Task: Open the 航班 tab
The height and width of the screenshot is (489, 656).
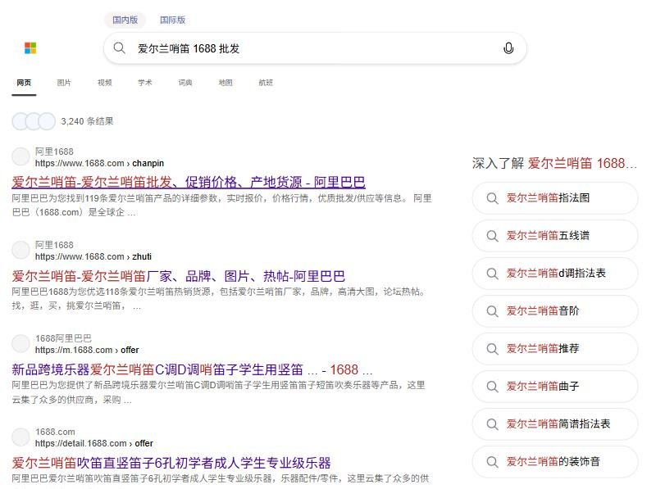Action: coord(266,83)
